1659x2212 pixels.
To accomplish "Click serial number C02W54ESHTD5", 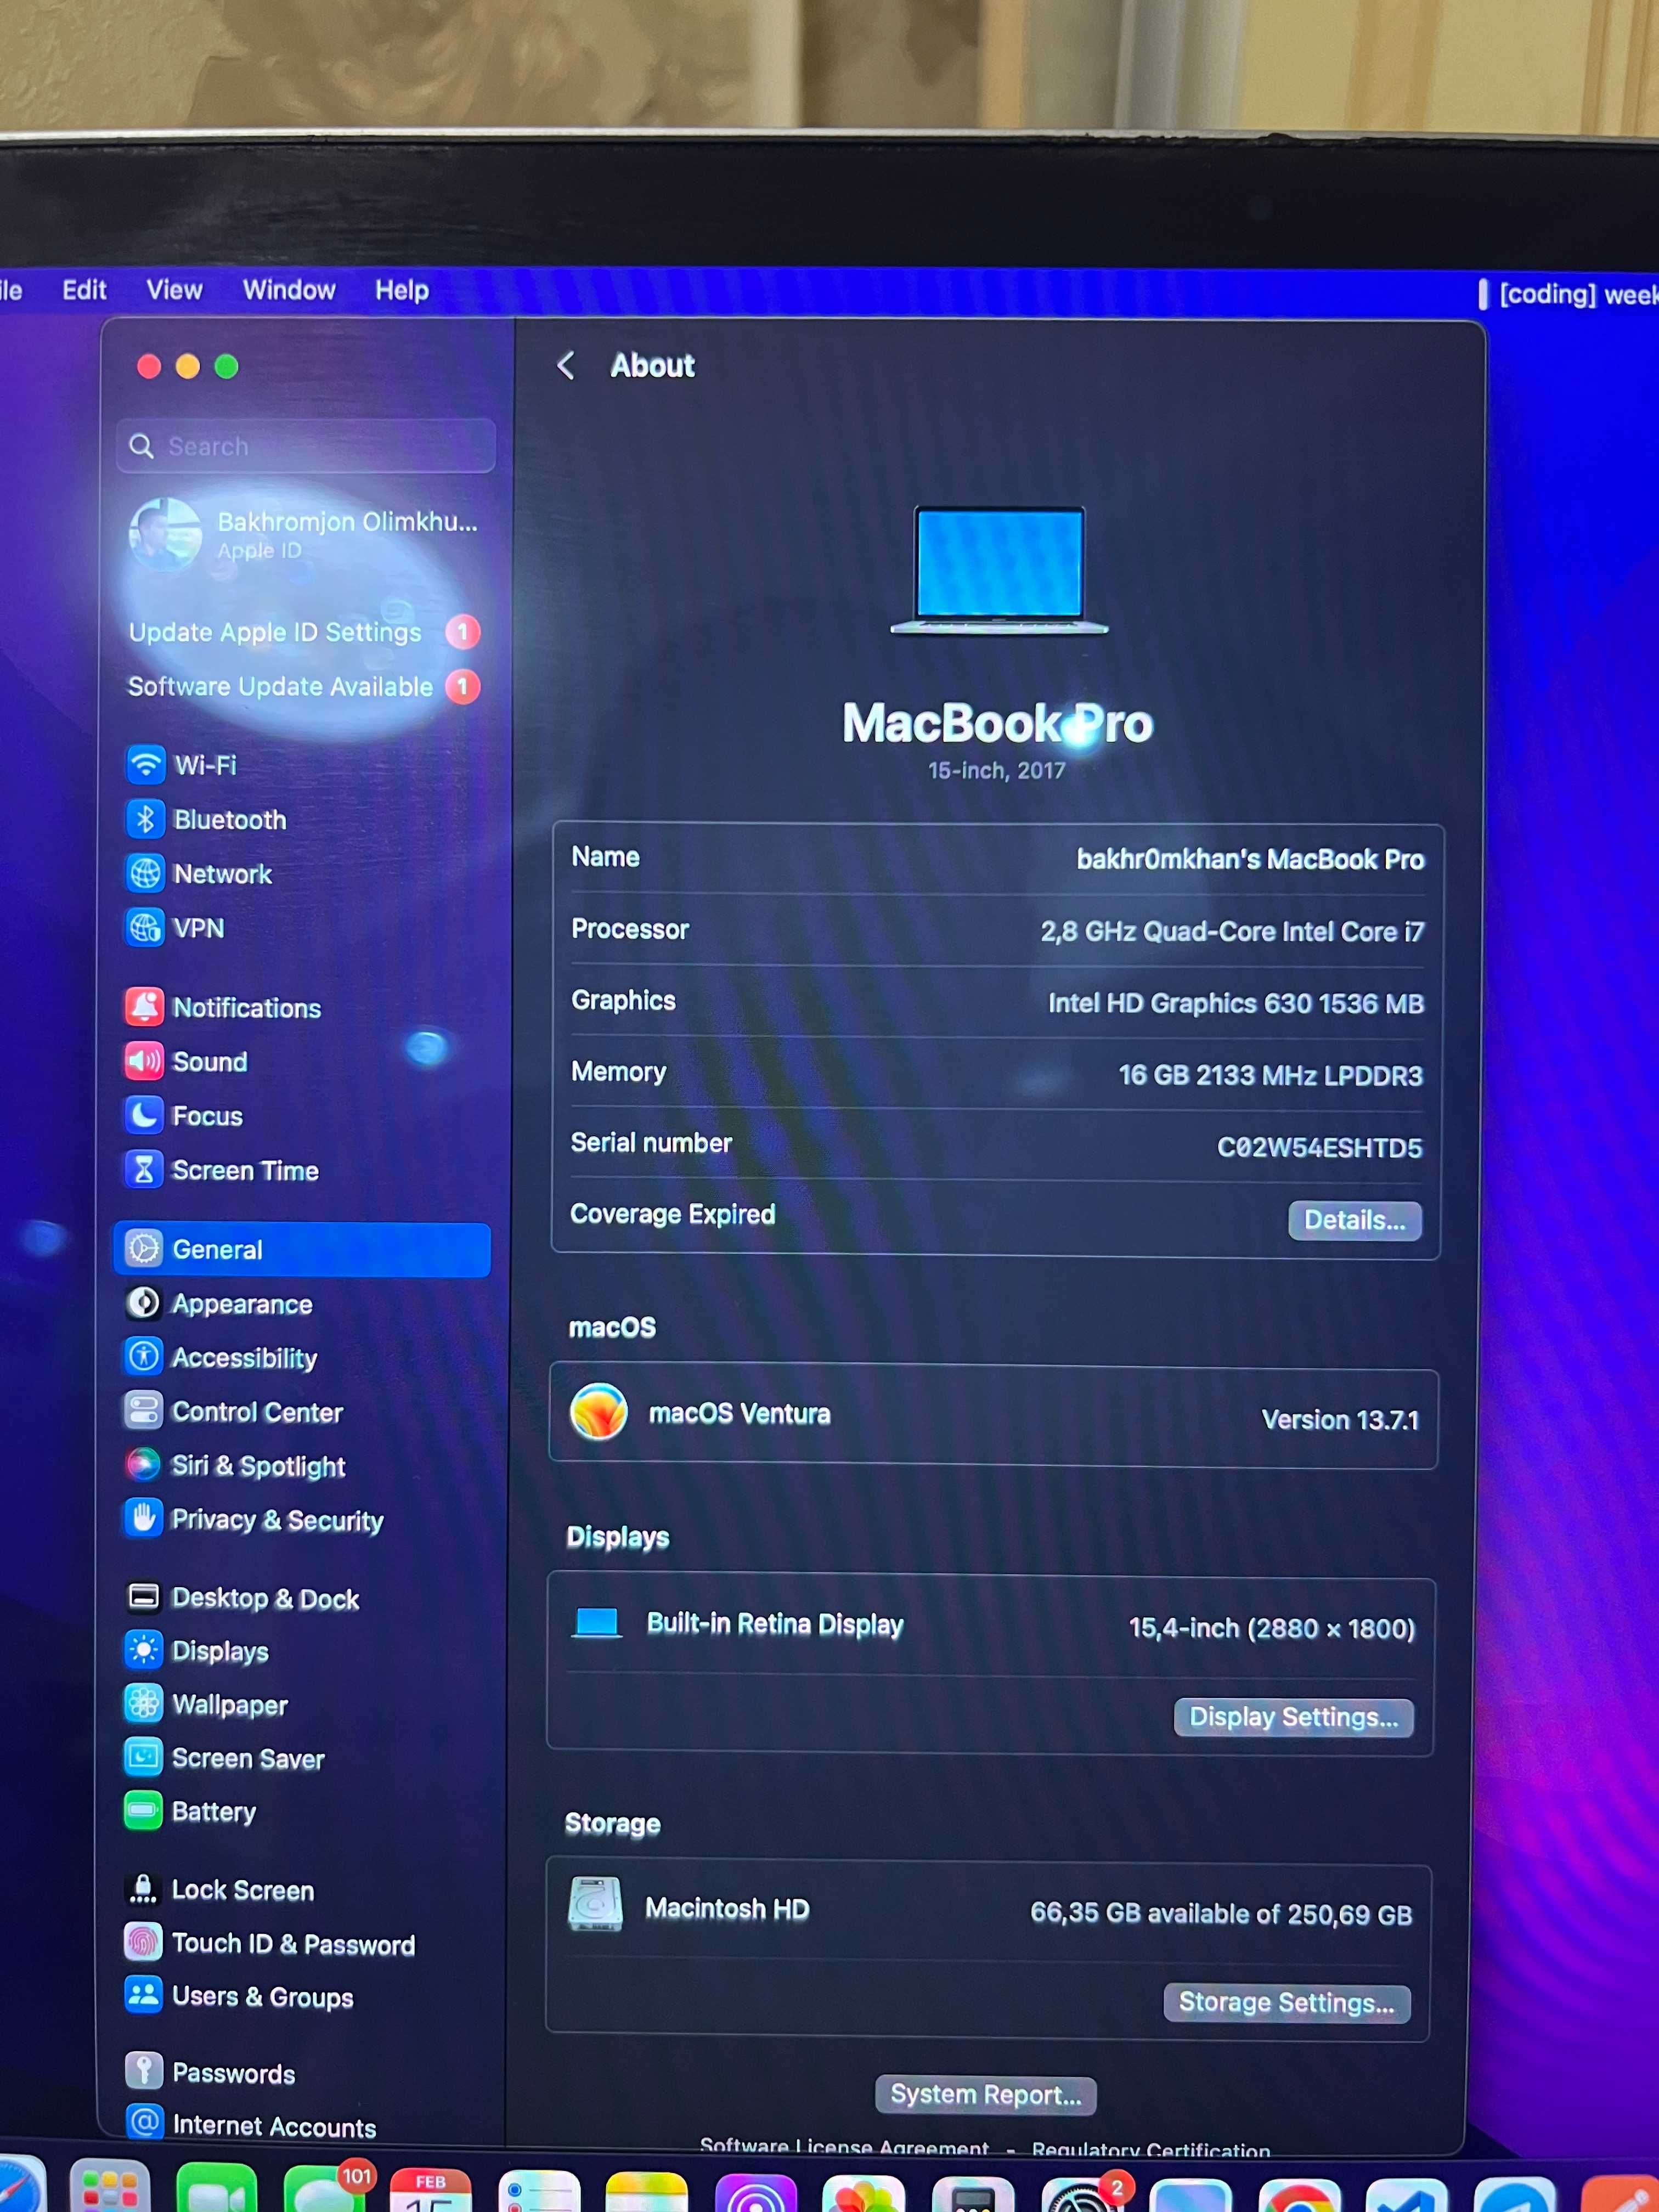I will 1319,1147.
